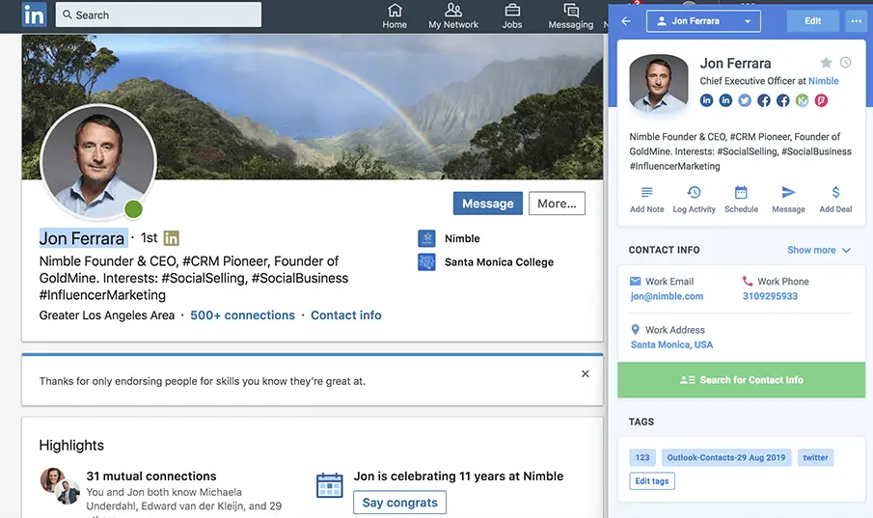Click the Schedule calendar icon

[x=741, y=193]
